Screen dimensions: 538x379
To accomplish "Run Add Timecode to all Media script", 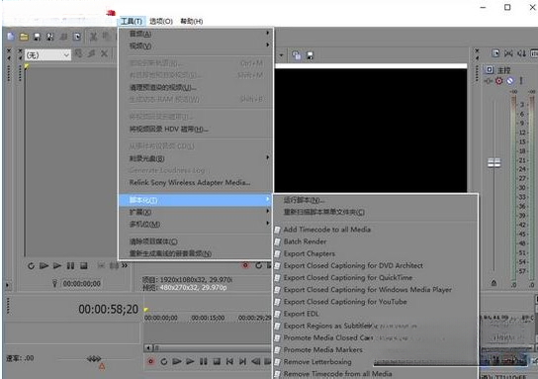I will click(x=376, y=230).
